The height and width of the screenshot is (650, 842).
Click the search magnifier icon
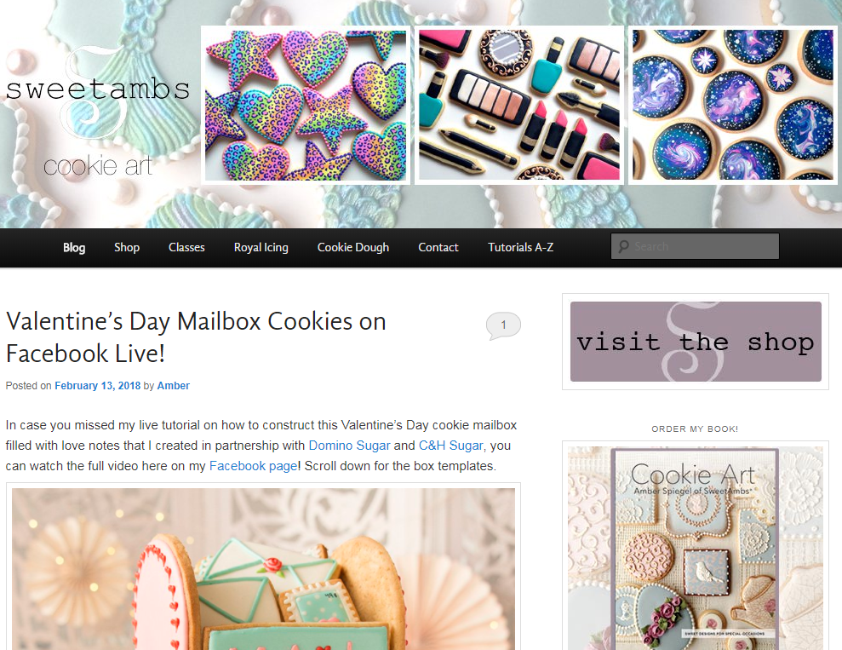[623, 246]
